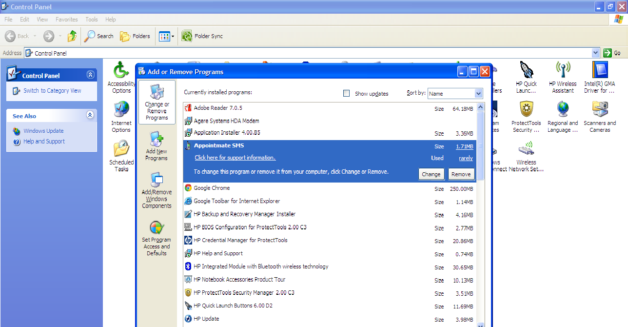Click the program list scrollbar thumb

click(480, 145)
